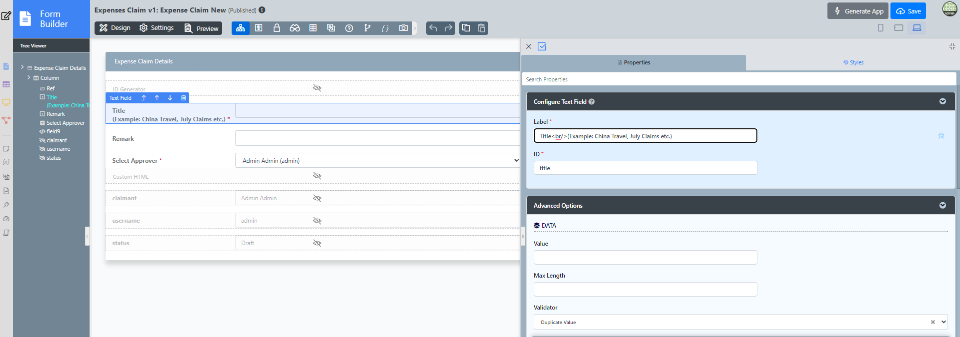This screenshot has width=960, height=337.
Task: Click the blue apply checkmark in properties panel
Action: (x=542, y=46)
